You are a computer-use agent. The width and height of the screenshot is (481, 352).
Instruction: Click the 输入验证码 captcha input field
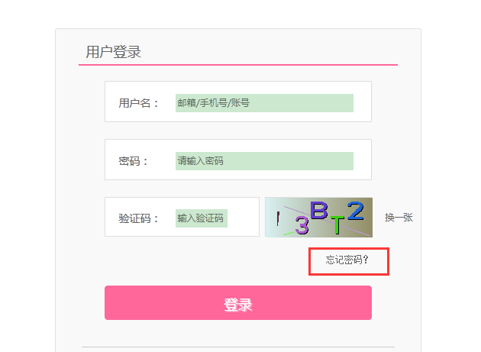202,218
